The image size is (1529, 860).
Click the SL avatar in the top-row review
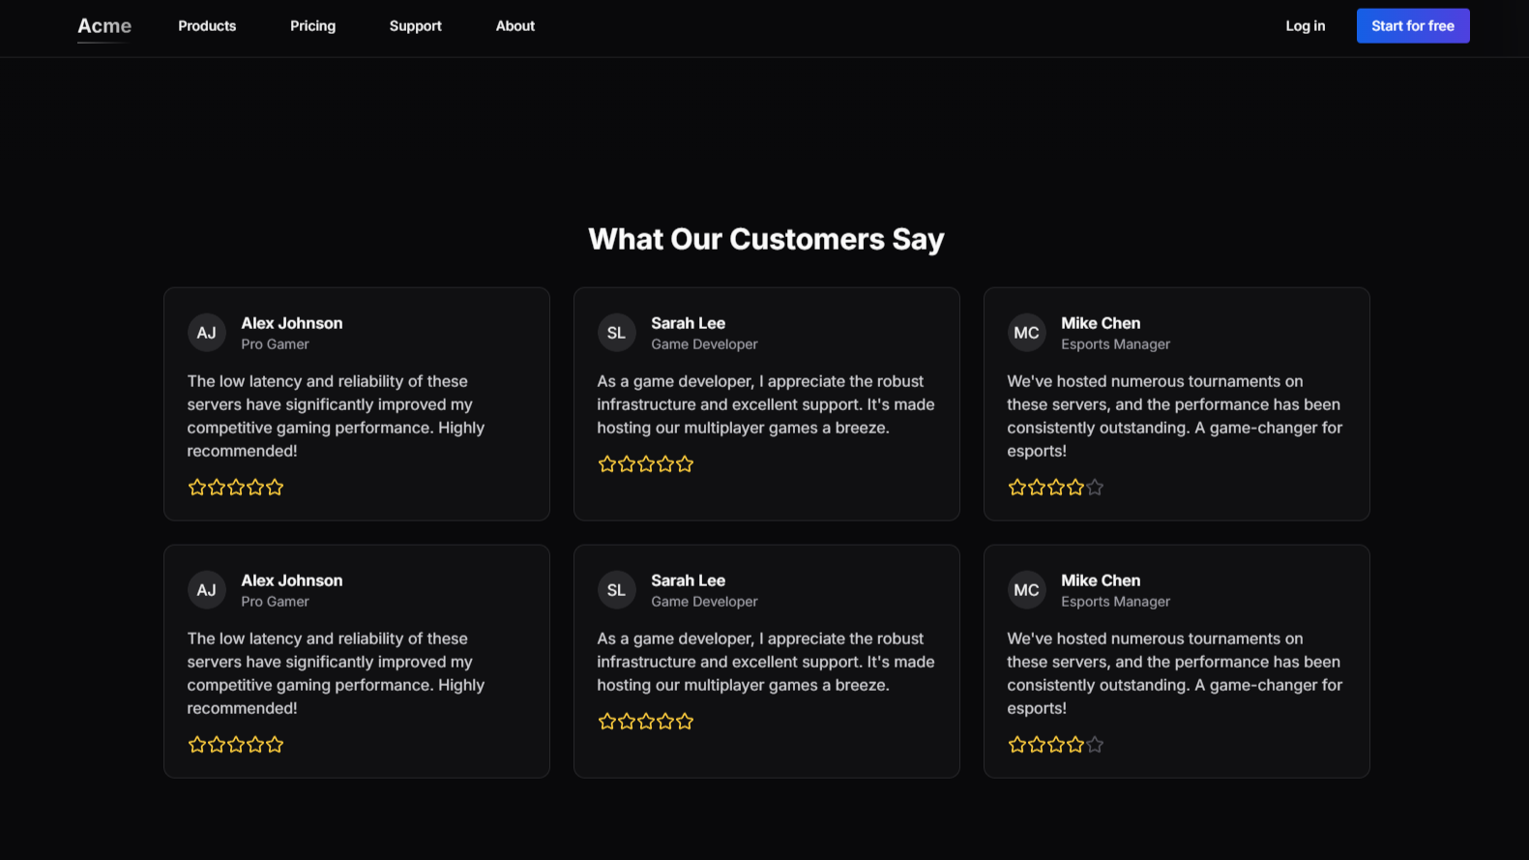pos(616,333)
